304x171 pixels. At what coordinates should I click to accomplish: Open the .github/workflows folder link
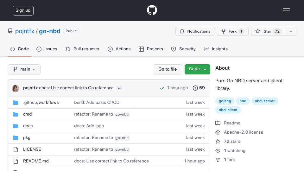(x=41, y=103)
